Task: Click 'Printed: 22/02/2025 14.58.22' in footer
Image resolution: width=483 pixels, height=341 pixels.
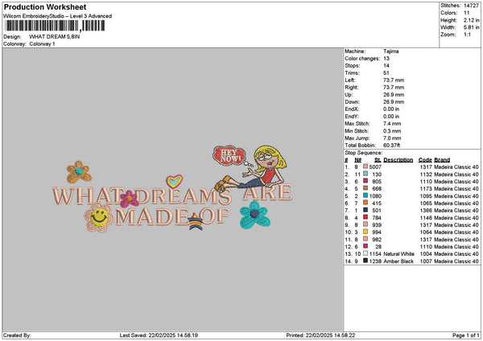Action: (x=320, y=335)
